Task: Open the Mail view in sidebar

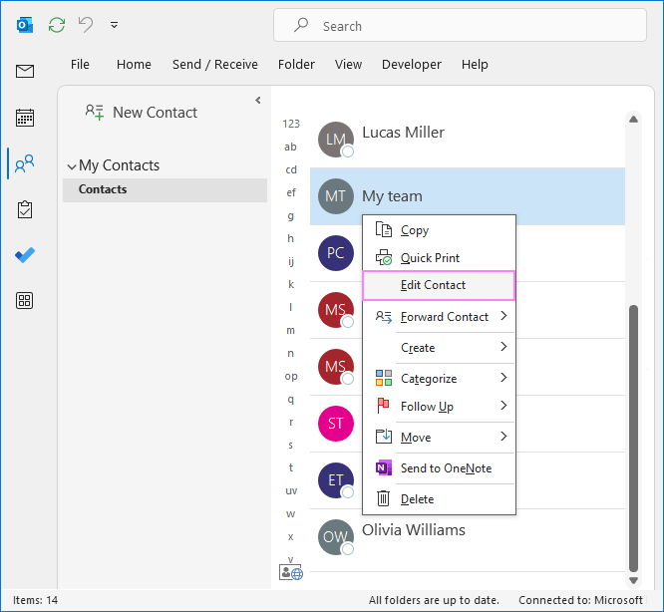Action: coord(25,71)
